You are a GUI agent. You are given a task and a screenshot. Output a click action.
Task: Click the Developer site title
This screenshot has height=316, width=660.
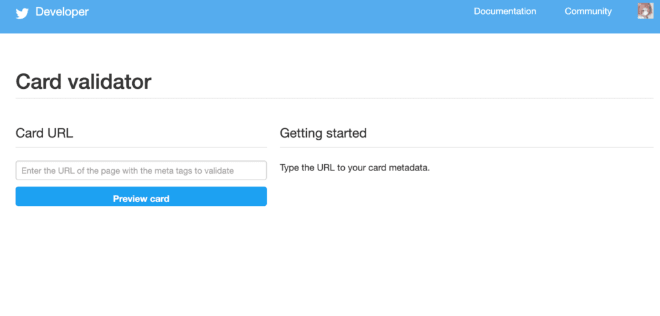coord(62,12)
